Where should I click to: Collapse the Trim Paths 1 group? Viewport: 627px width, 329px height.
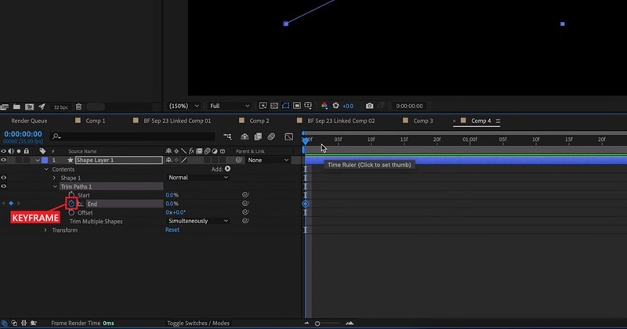click(55, 186)
